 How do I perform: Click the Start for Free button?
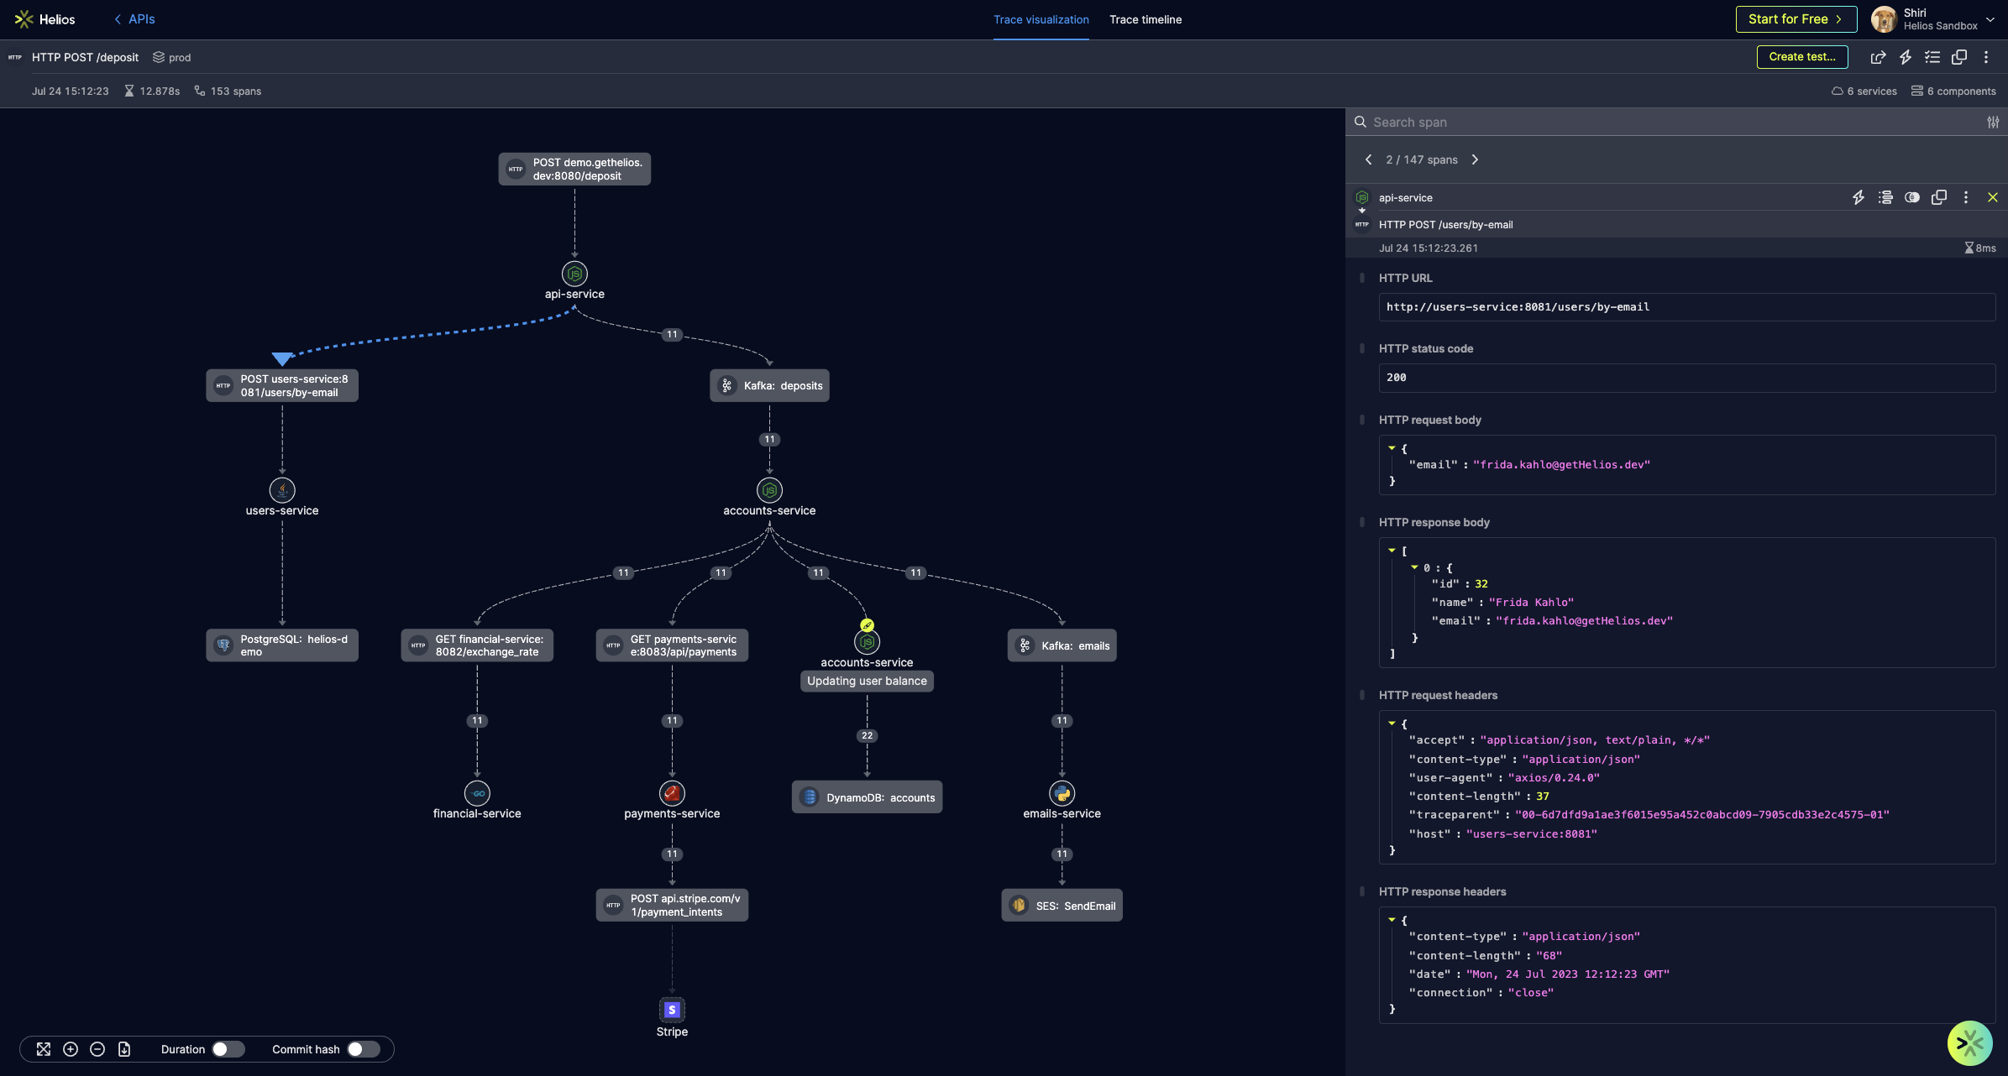click(1796, 19)
